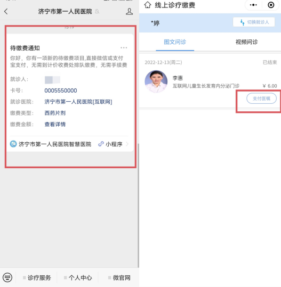This screenshot has width=281, height=287.
Task: Open the account profile person icon
Action: pyautogui.click(x=129, y=11)
